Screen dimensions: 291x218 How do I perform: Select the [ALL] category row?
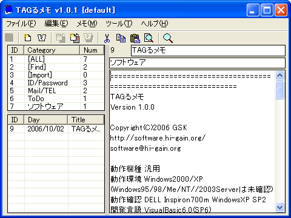[x=56, y=59]
